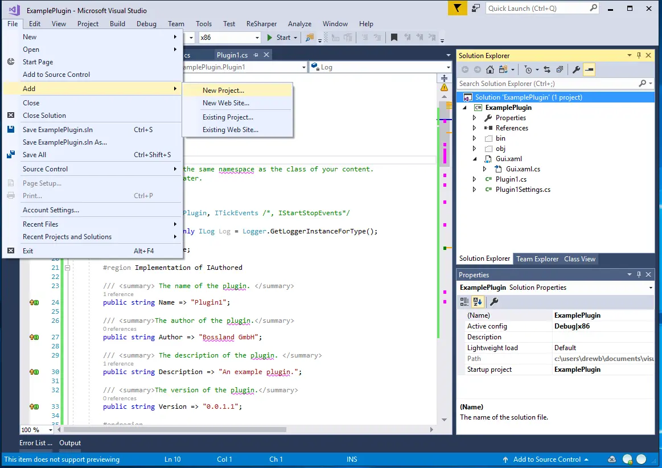The height and width of the screenshot is (468, 662).
Task: Collapse the region at line 21
Action: (x=67, y=268)
